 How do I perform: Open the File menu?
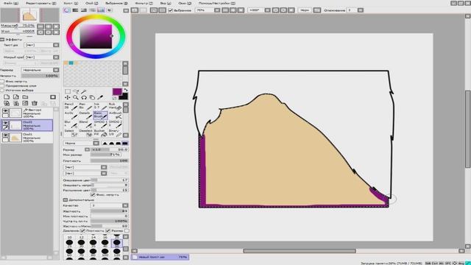(11, 3)
